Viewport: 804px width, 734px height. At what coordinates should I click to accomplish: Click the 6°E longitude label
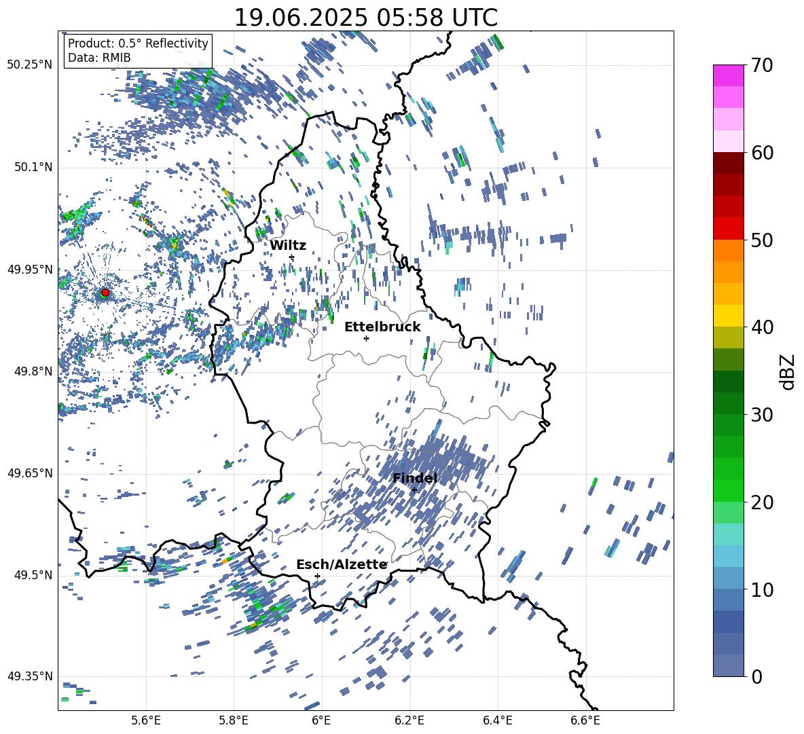(321, 720)
